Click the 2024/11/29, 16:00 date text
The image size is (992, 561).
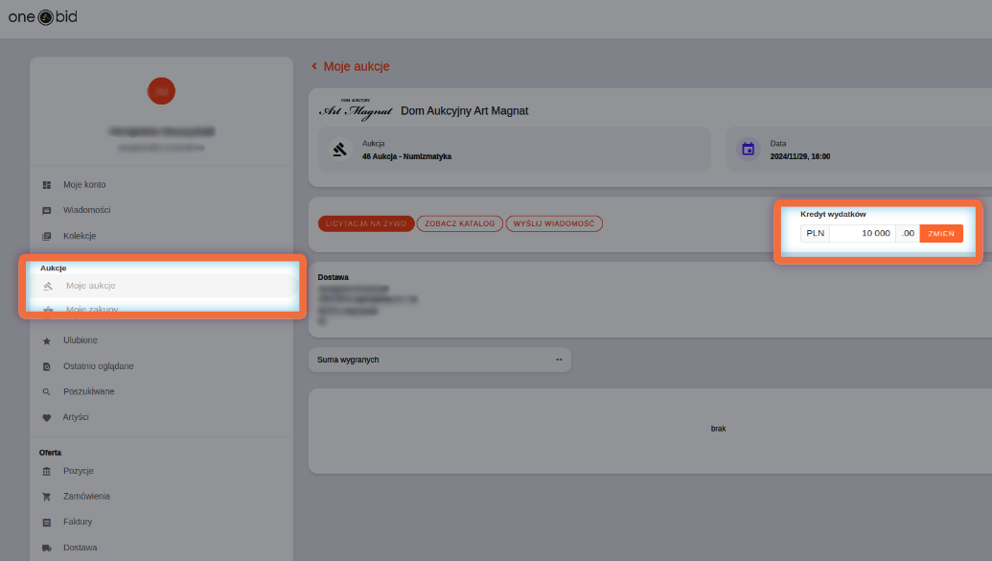pyautogui.click(x=800, y=157)
